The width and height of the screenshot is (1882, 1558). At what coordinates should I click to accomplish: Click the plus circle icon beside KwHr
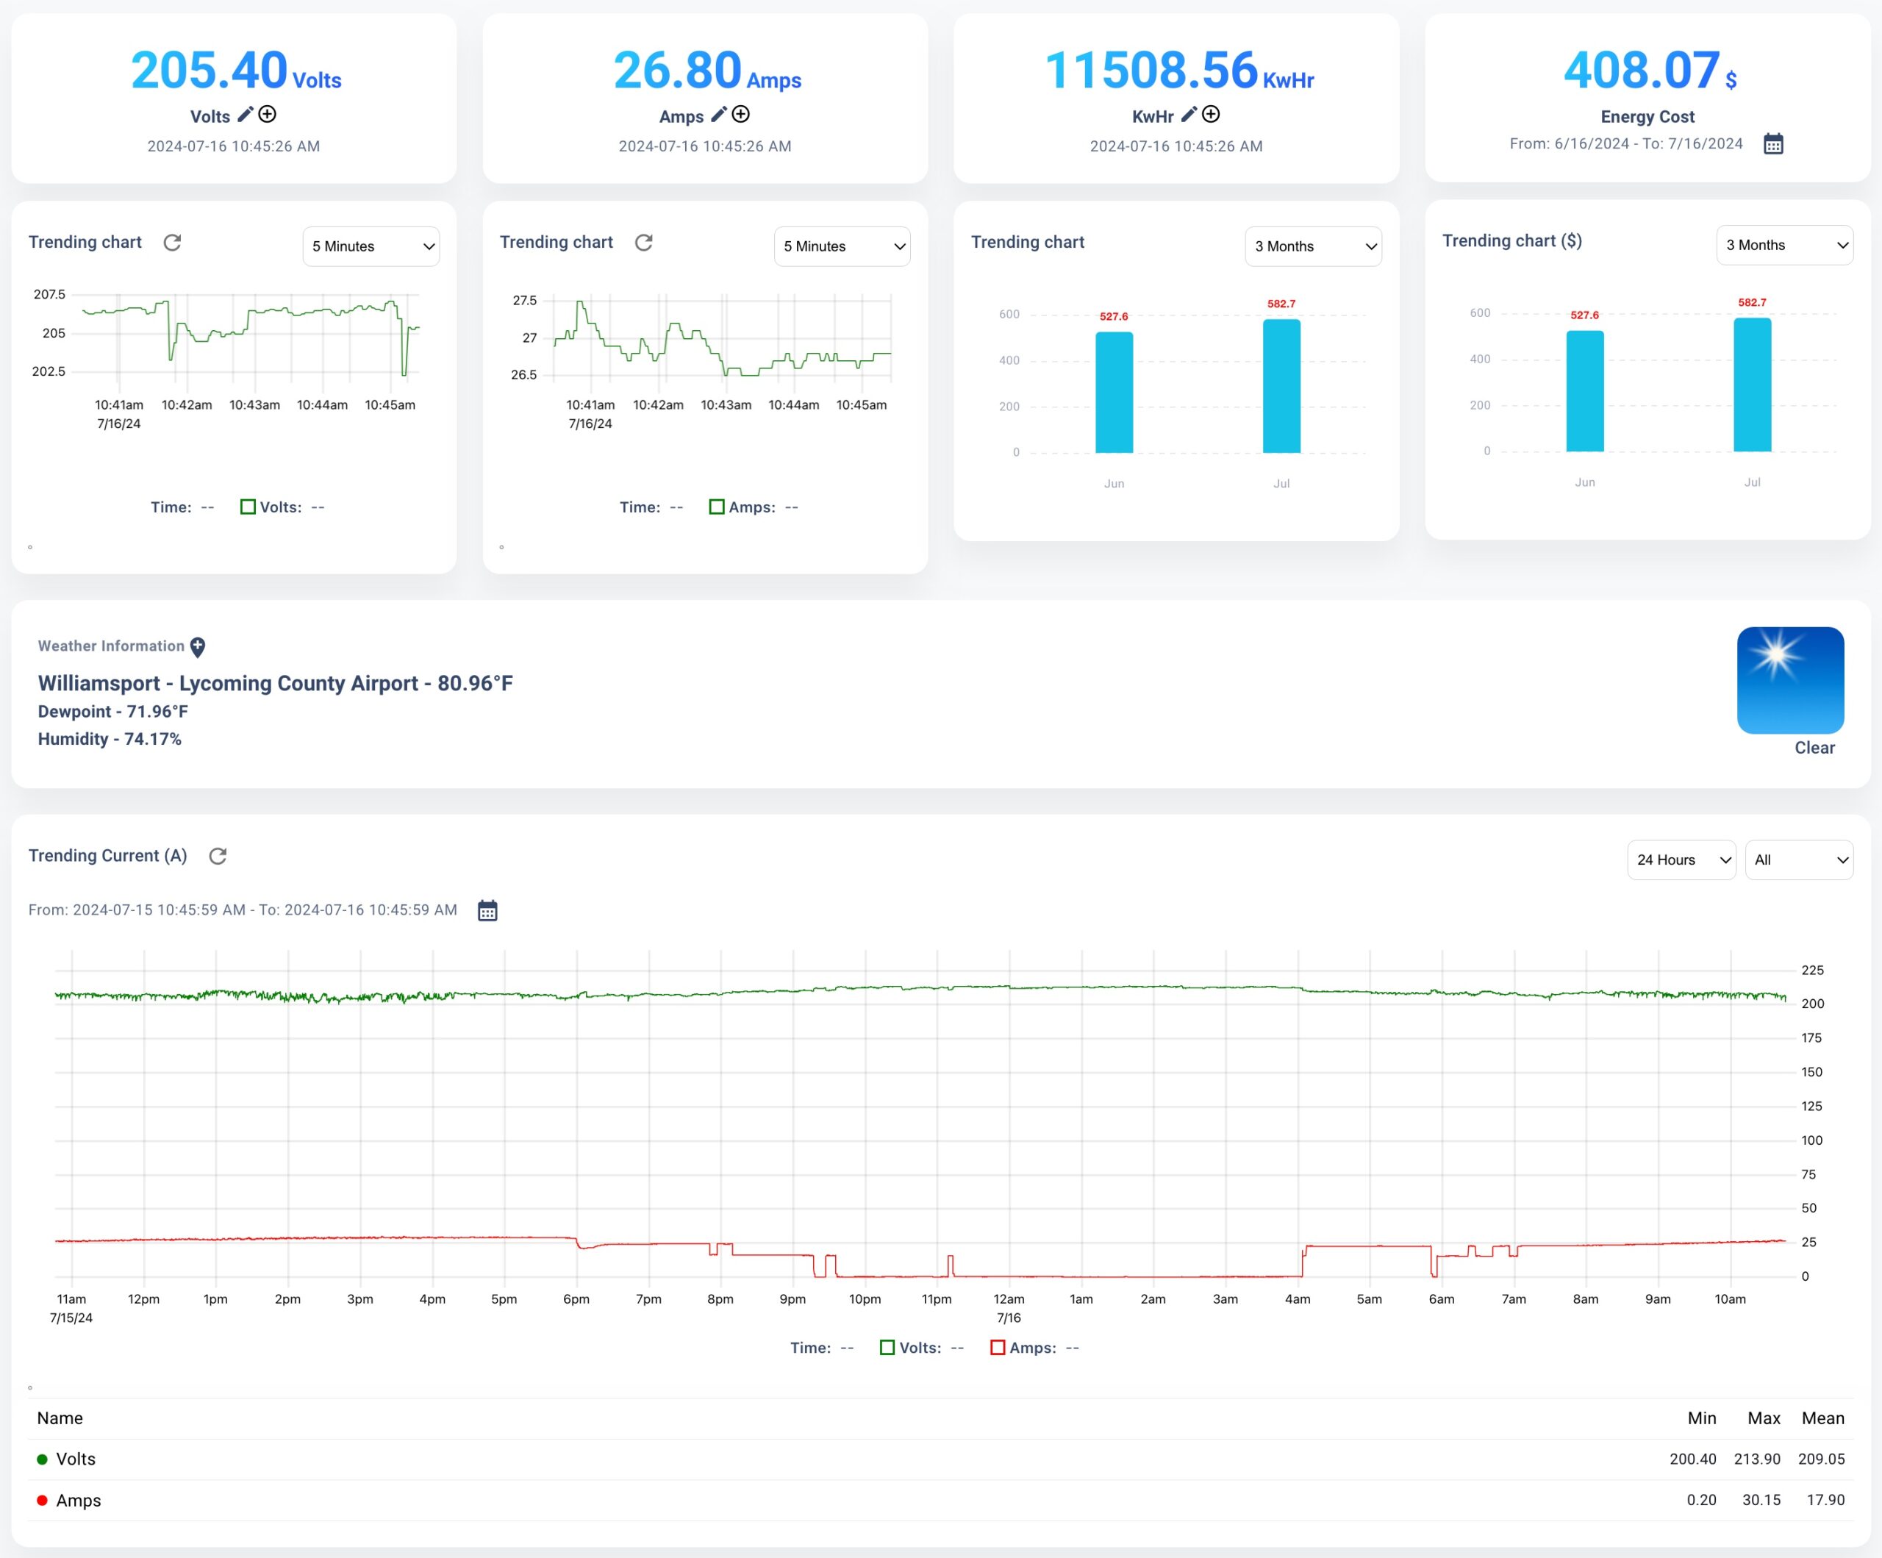[1211, 115]
